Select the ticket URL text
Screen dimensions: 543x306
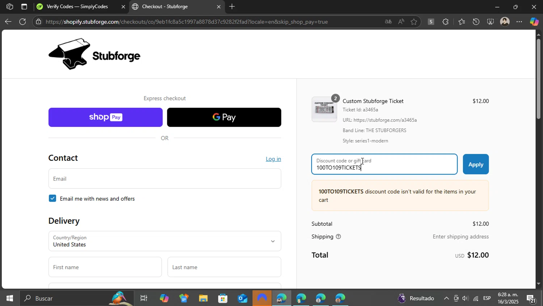point(380,120)
